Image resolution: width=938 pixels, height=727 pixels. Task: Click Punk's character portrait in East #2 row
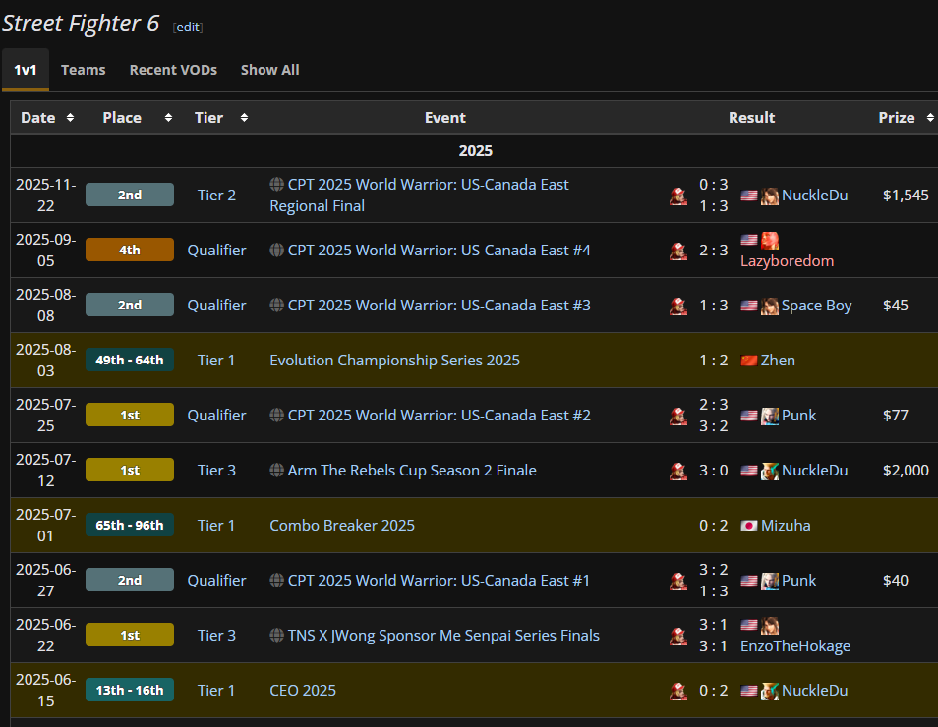[770, 417]
